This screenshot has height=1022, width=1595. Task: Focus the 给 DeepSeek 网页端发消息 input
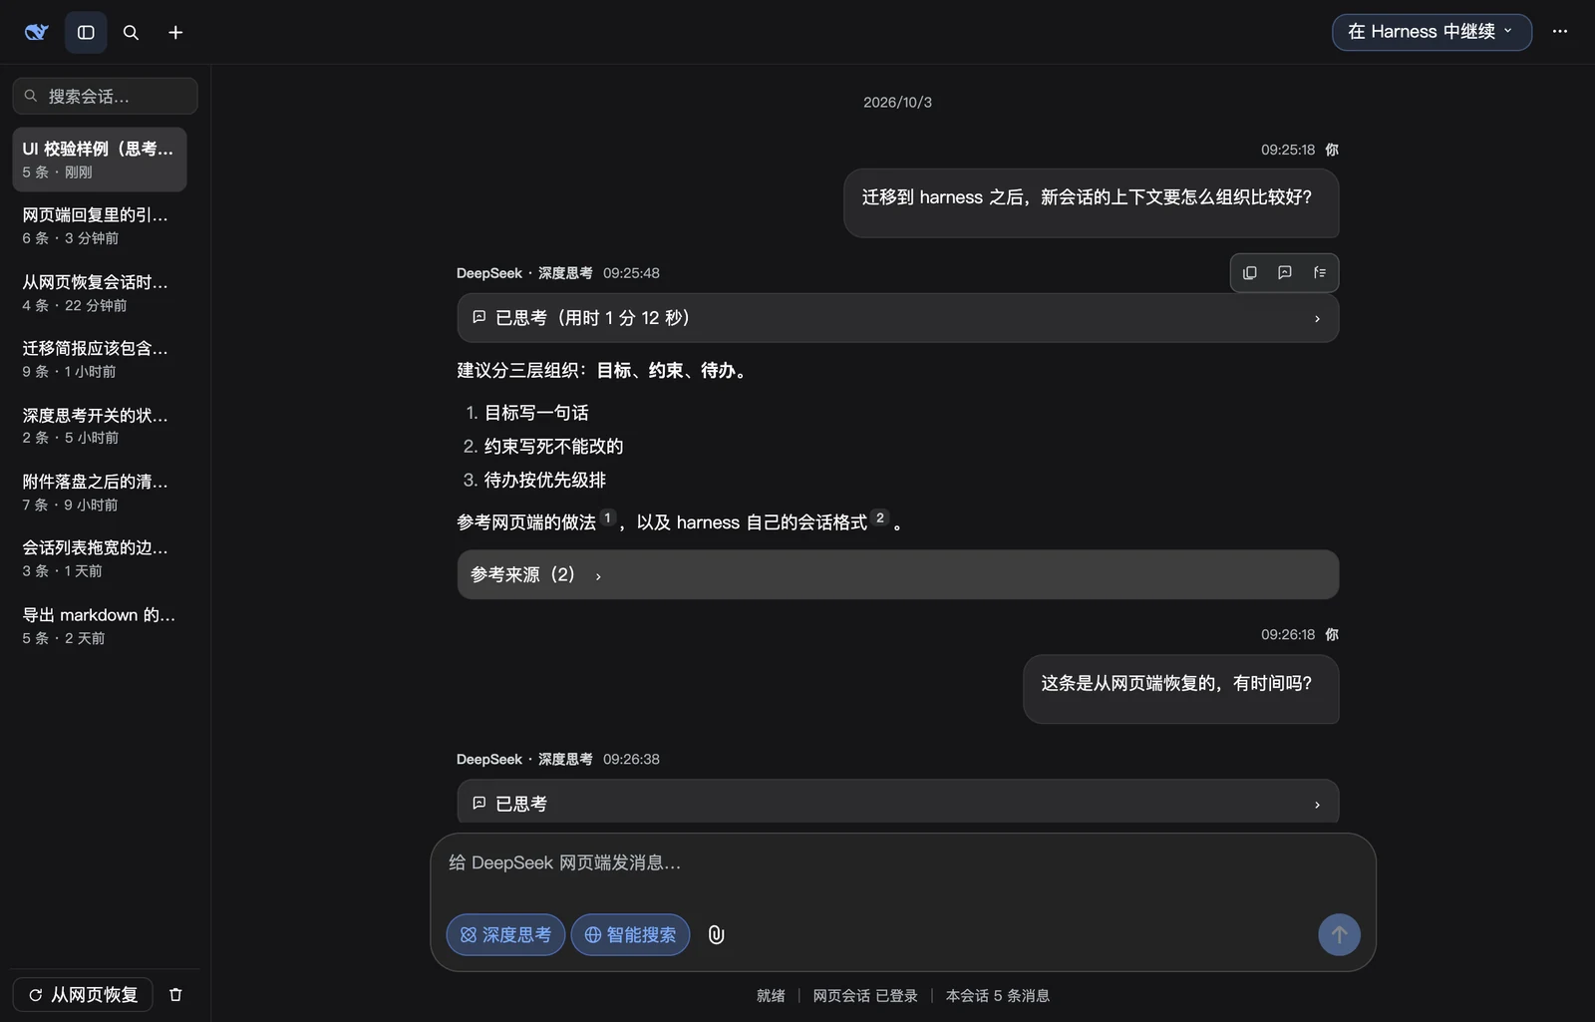click(x=902, y=863)
